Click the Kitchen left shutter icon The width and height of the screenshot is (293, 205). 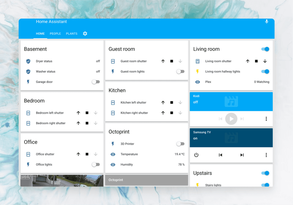(113, 102)
